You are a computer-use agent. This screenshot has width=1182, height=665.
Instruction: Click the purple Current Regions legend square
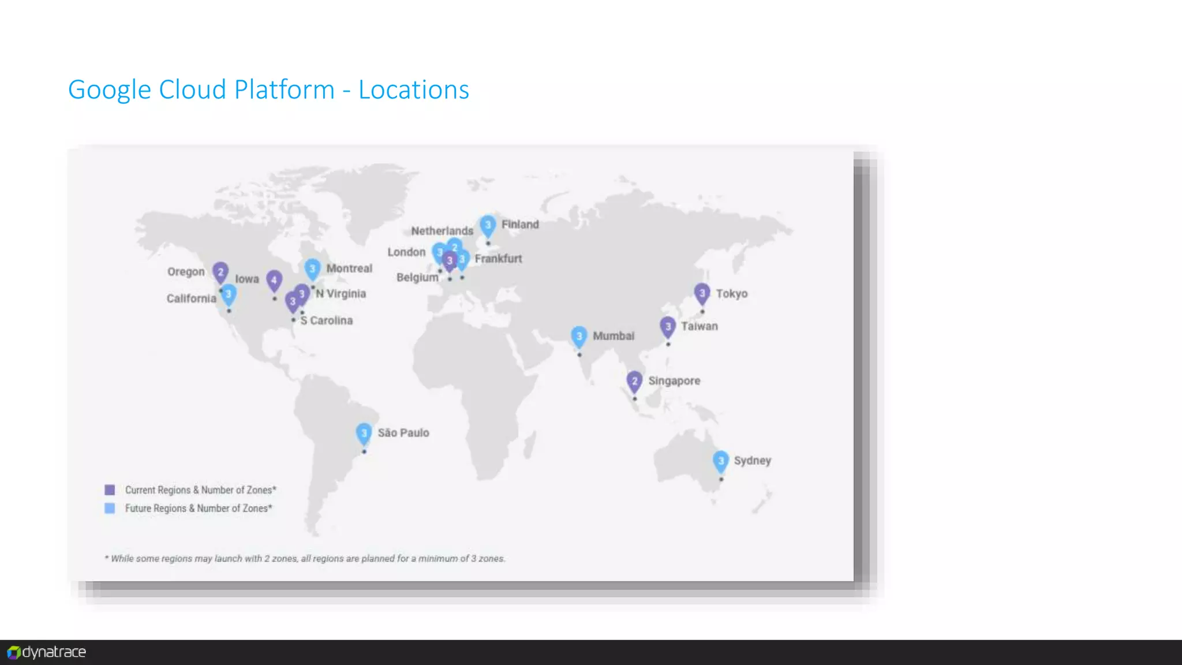110,490
